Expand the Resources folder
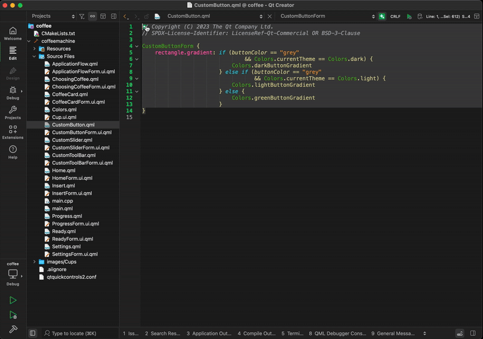The height and width of the screenshot is (339, 483). (34, 49)
